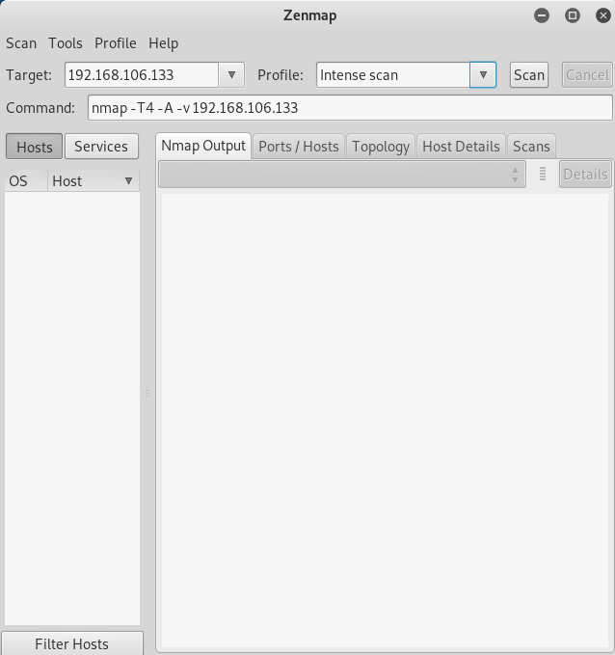Click into the nmap Command field

(x=350, y=108)
